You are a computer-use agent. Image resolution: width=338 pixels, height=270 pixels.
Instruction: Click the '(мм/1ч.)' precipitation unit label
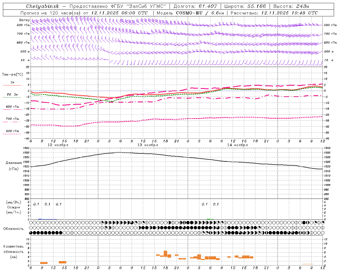14,212
